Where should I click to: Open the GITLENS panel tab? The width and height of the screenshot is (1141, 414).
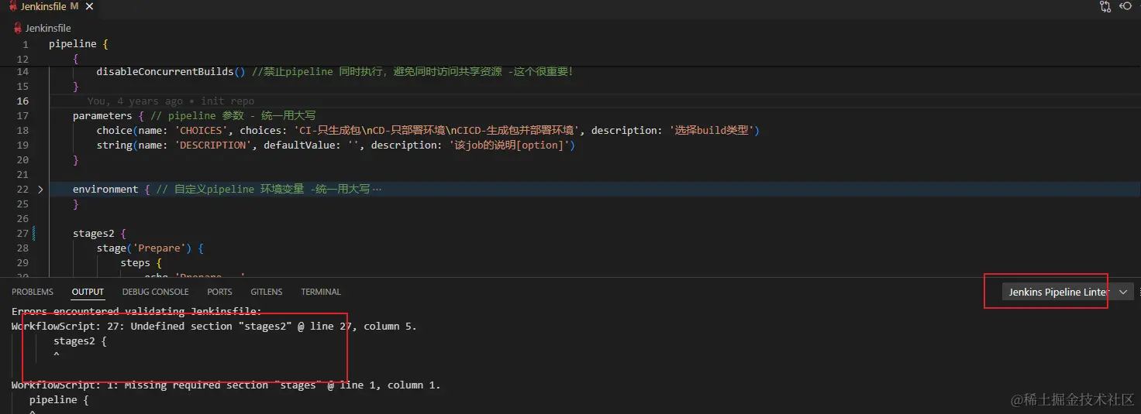pyautogui.click(x=267, y=292)
